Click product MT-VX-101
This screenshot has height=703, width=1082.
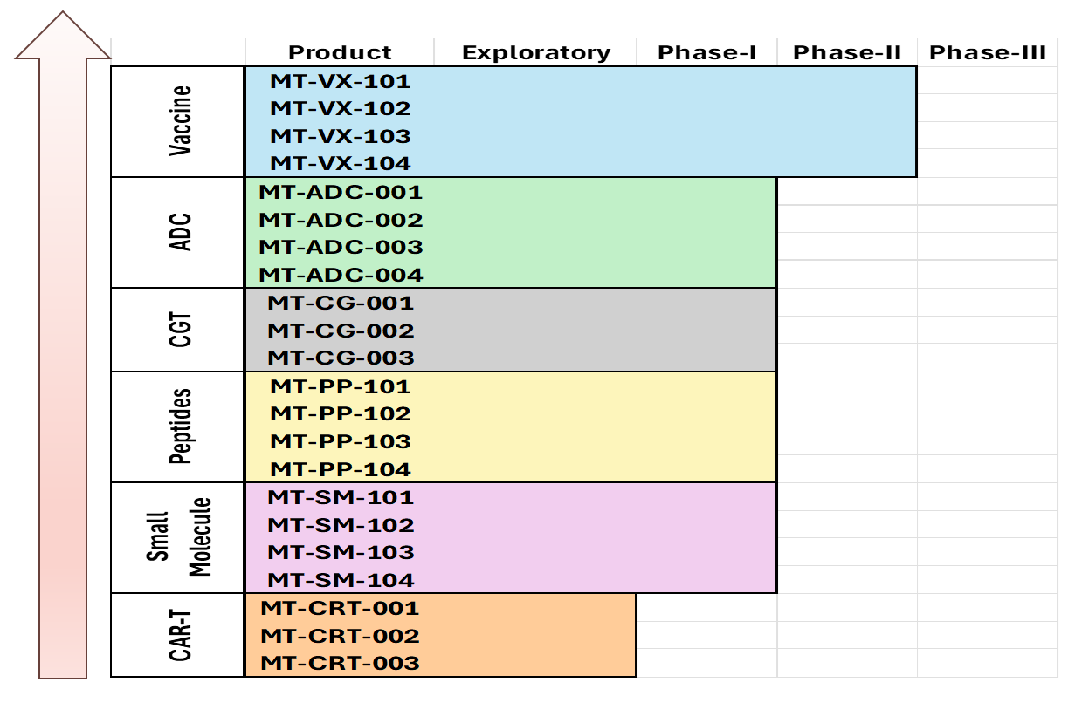click(x=340, y=82)
